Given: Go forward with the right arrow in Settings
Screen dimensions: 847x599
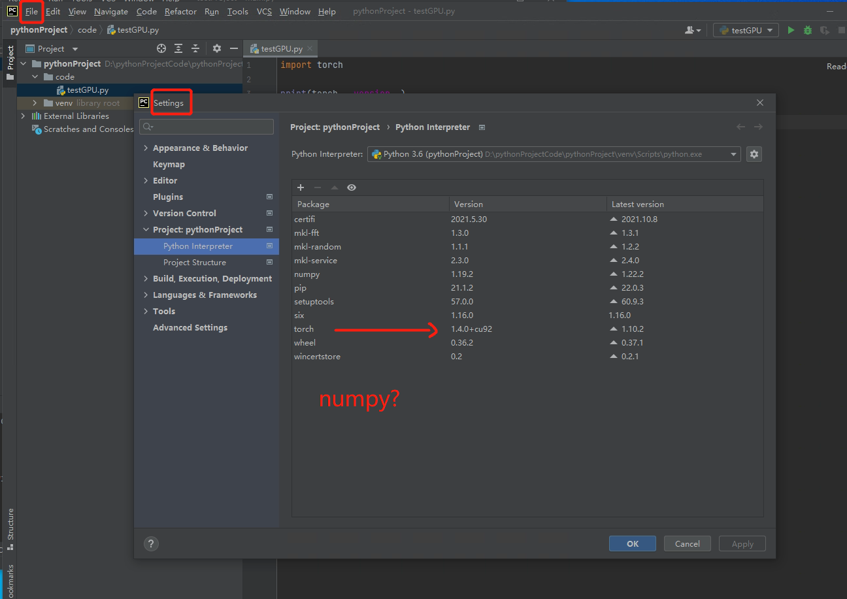Looking at the screenshot, I should (758, 127).
